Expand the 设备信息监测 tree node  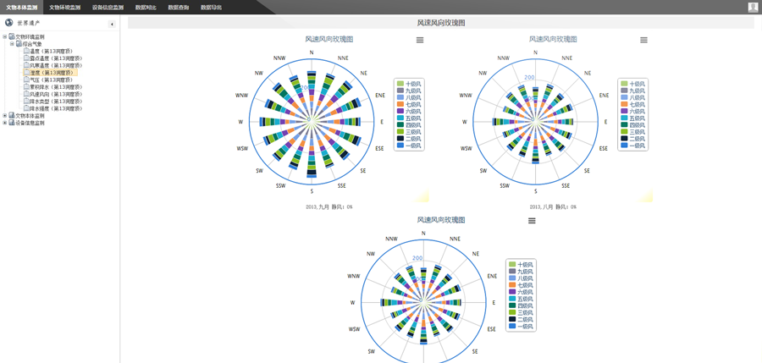point(5,124)
